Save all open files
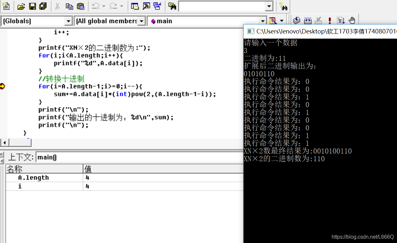This screenshot has height=243, width=397. (43, 6)
